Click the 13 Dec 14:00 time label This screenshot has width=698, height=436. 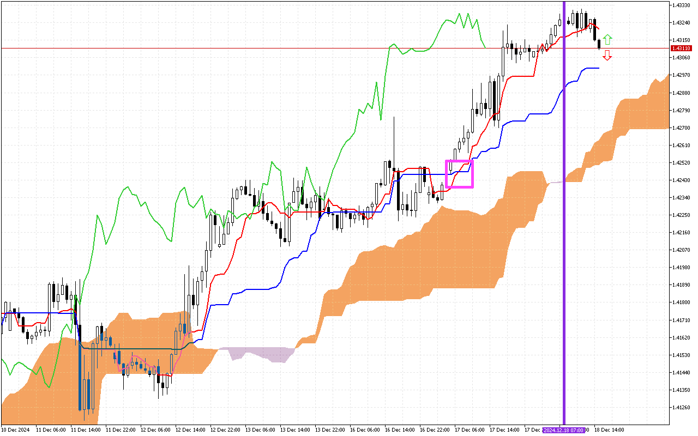295,430
